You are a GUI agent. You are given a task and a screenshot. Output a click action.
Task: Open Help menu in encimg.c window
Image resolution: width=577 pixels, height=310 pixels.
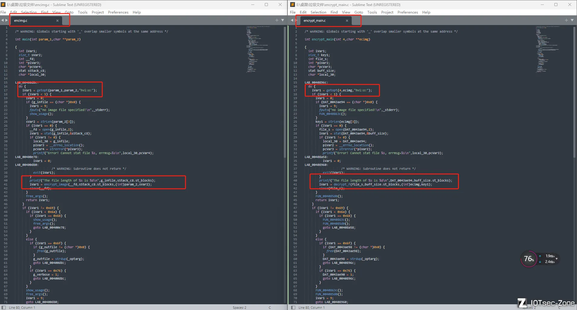(x=137, y=12)
